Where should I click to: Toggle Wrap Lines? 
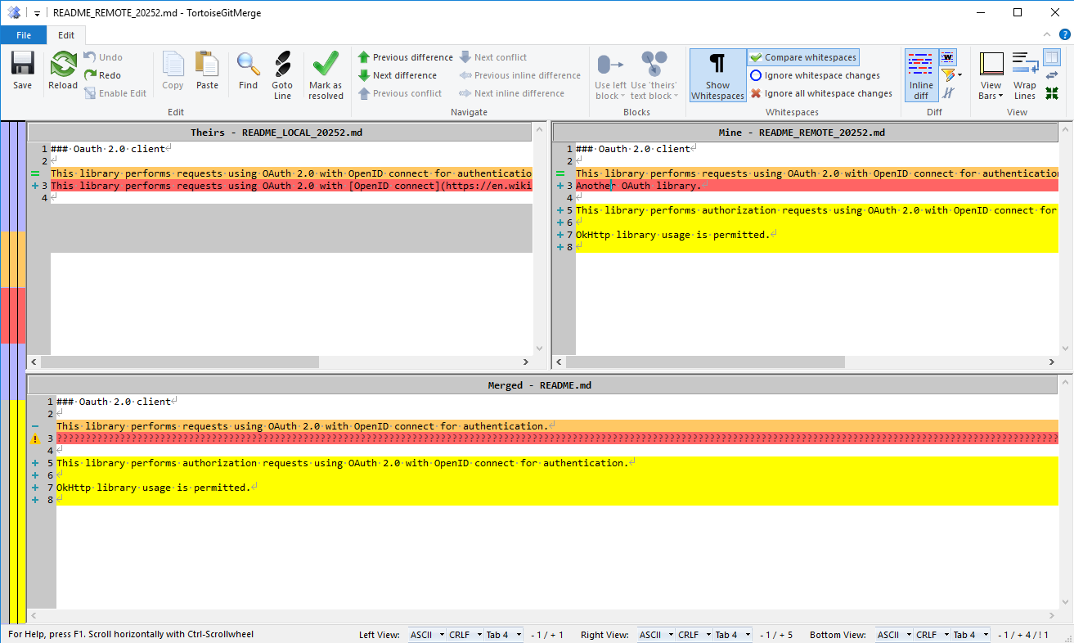click(x=1025, y=75)
